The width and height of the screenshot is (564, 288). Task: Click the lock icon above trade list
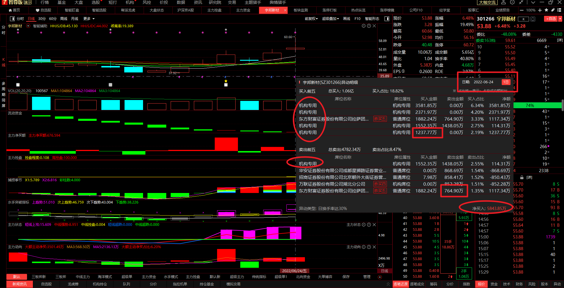click(x=522, y=177)
